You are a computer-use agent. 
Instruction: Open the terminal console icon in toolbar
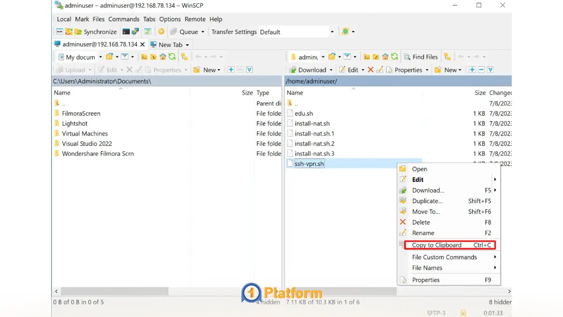coord(126,32)
